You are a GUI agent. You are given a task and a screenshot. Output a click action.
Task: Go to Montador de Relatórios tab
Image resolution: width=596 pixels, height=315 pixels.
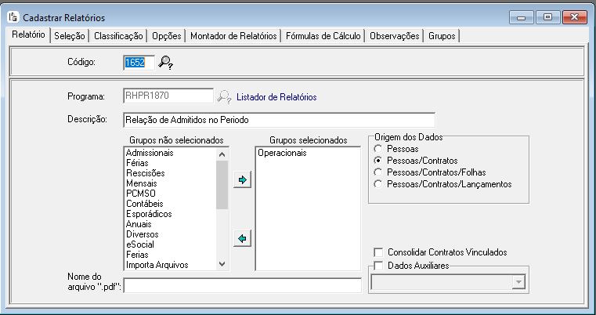(233, 36)
